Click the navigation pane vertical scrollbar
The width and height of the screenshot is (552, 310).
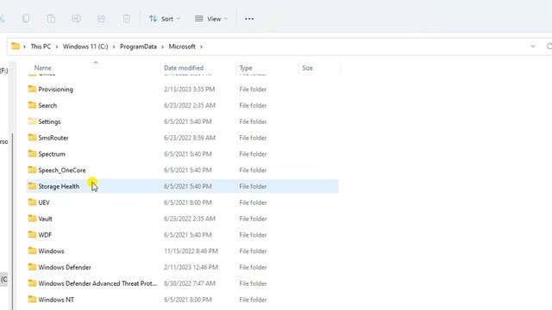pos(13,221)
